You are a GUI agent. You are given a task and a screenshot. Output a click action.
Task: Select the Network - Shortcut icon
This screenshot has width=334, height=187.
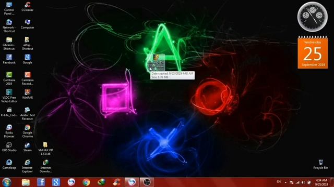click(x=9, y=25)
